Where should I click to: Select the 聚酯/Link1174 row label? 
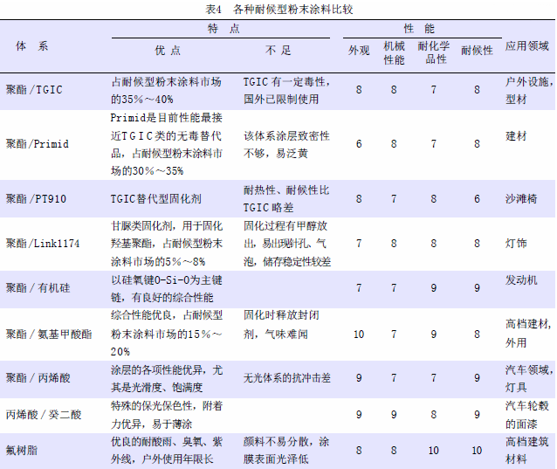point(43,244)
